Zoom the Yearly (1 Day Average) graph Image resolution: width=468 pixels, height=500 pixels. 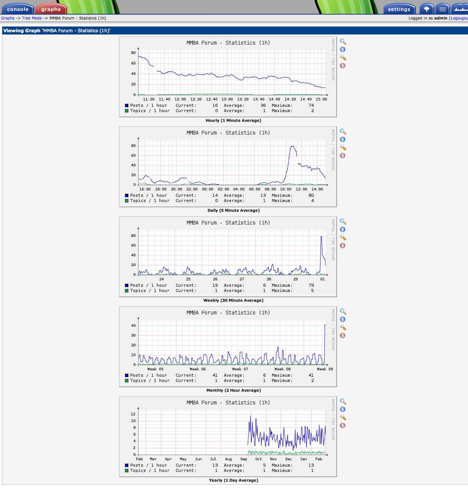point(343,401)
